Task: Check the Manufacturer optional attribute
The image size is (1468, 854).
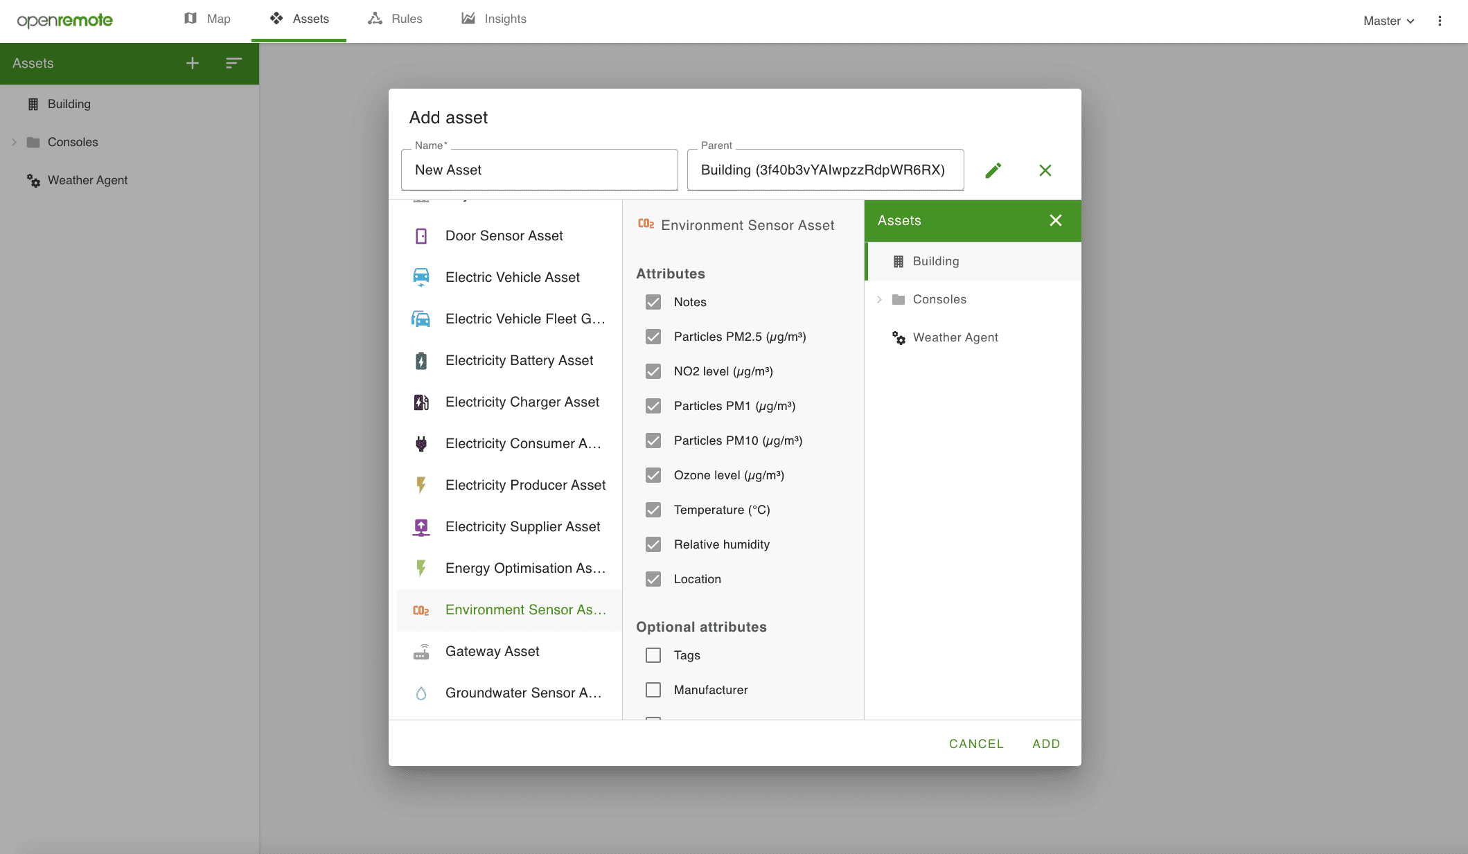Action: pyautogui.click(x=653, y=690)
